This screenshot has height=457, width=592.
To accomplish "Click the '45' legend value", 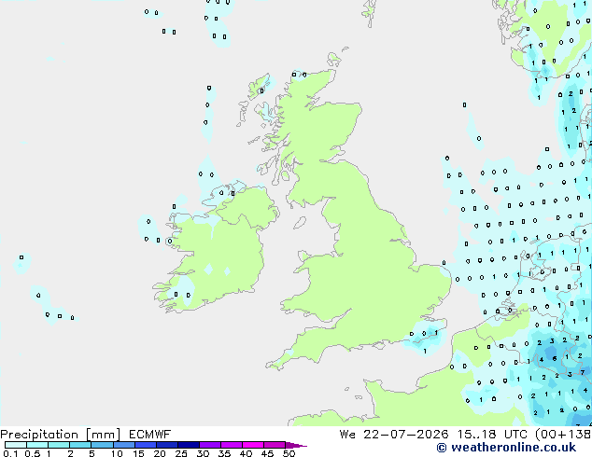I will (267, 453).
